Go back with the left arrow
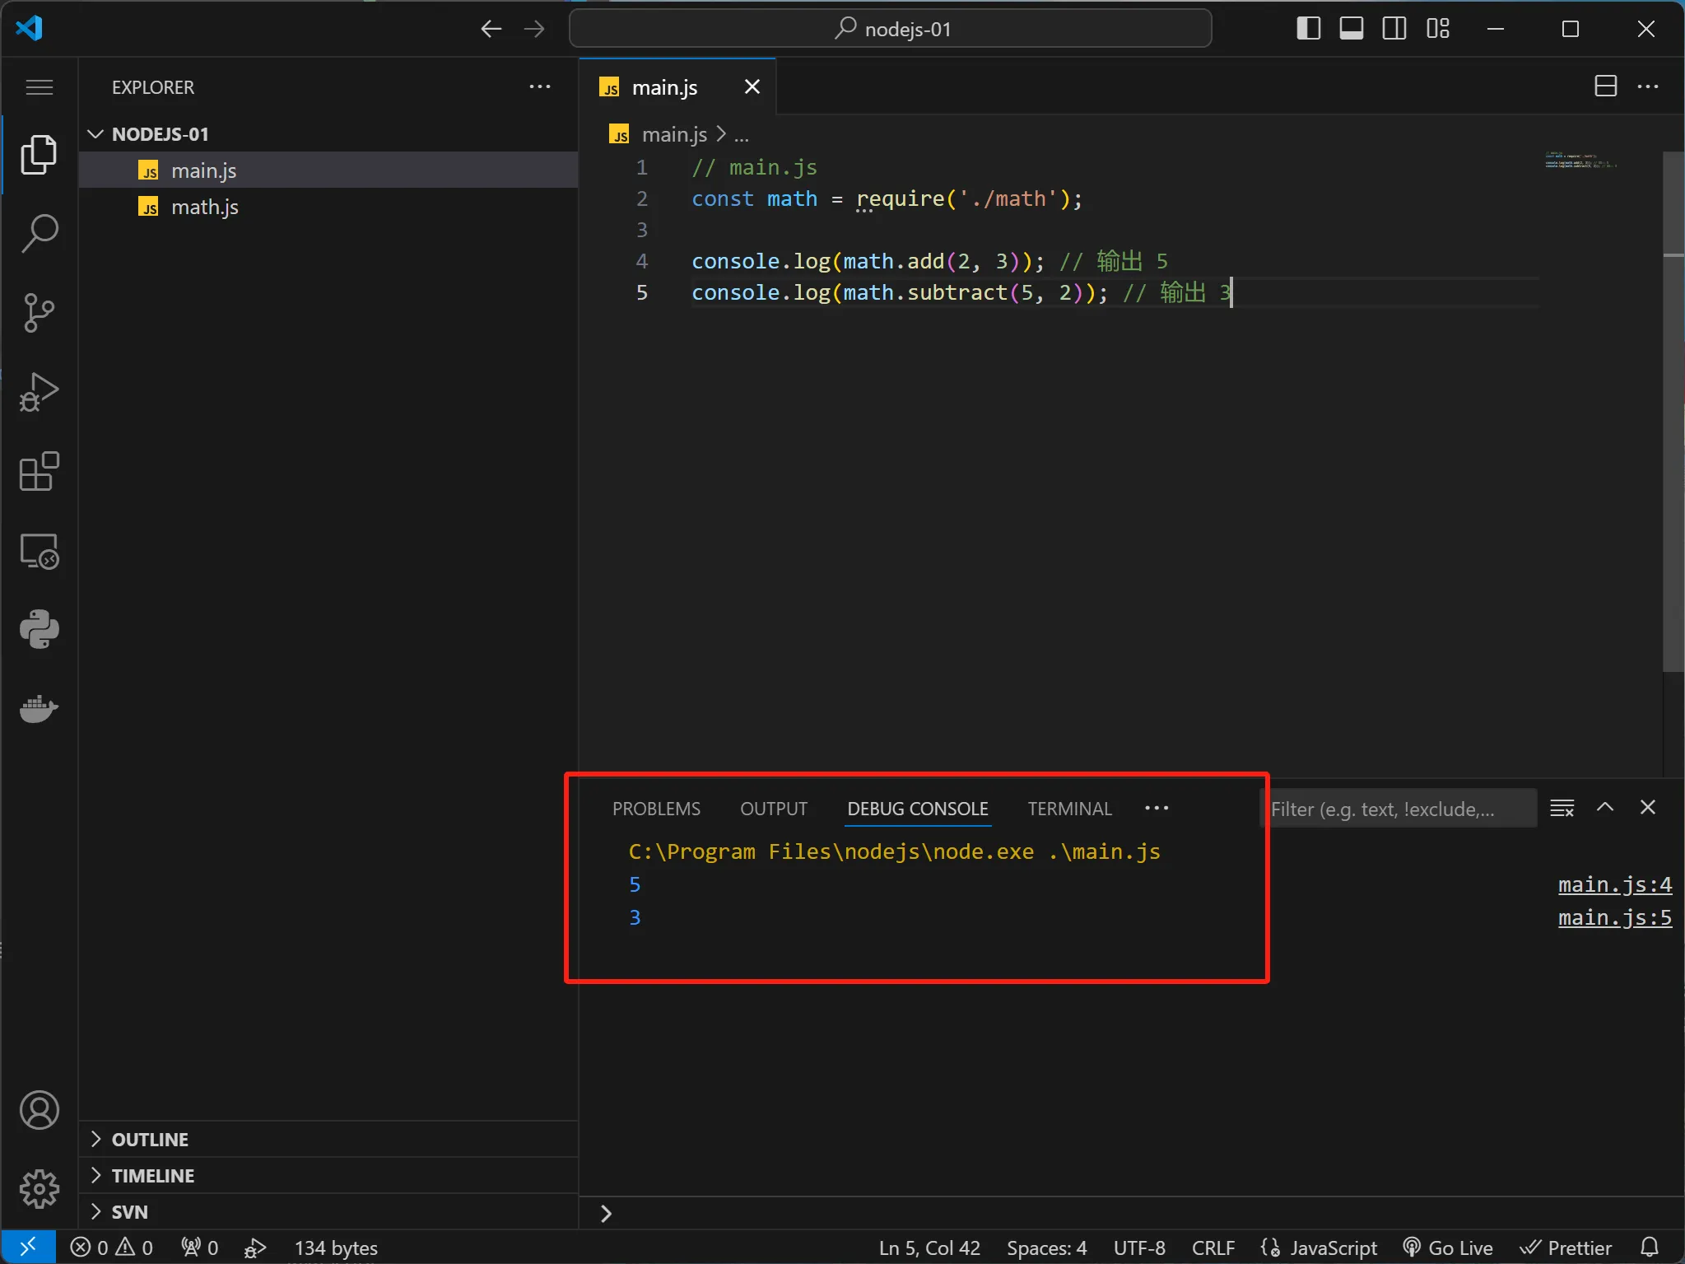 tap(491, 29)
